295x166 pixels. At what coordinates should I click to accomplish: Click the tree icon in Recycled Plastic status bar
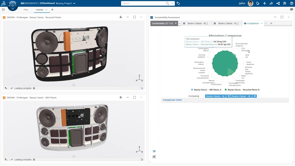(6, 88)
